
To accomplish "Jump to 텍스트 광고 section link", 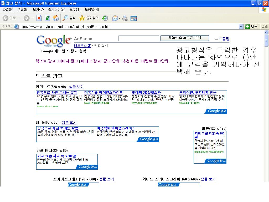I will (45, 61).
